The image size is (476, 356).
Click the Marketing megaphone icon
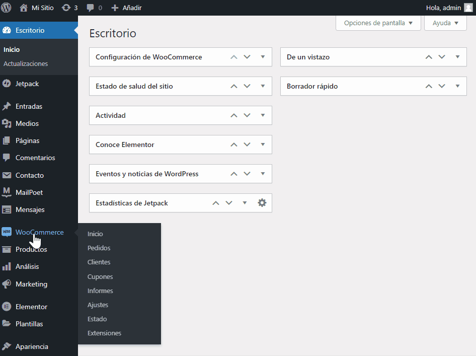pos(7,284)
